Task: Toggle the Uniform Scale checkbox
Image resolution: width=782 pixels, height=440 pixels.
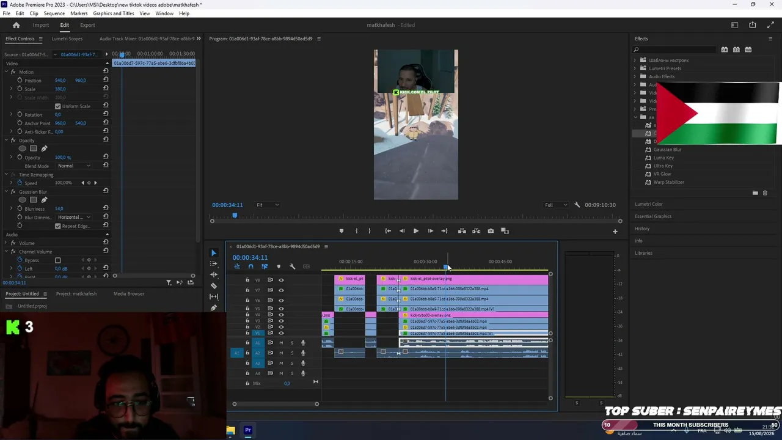Action: [58, 106]
